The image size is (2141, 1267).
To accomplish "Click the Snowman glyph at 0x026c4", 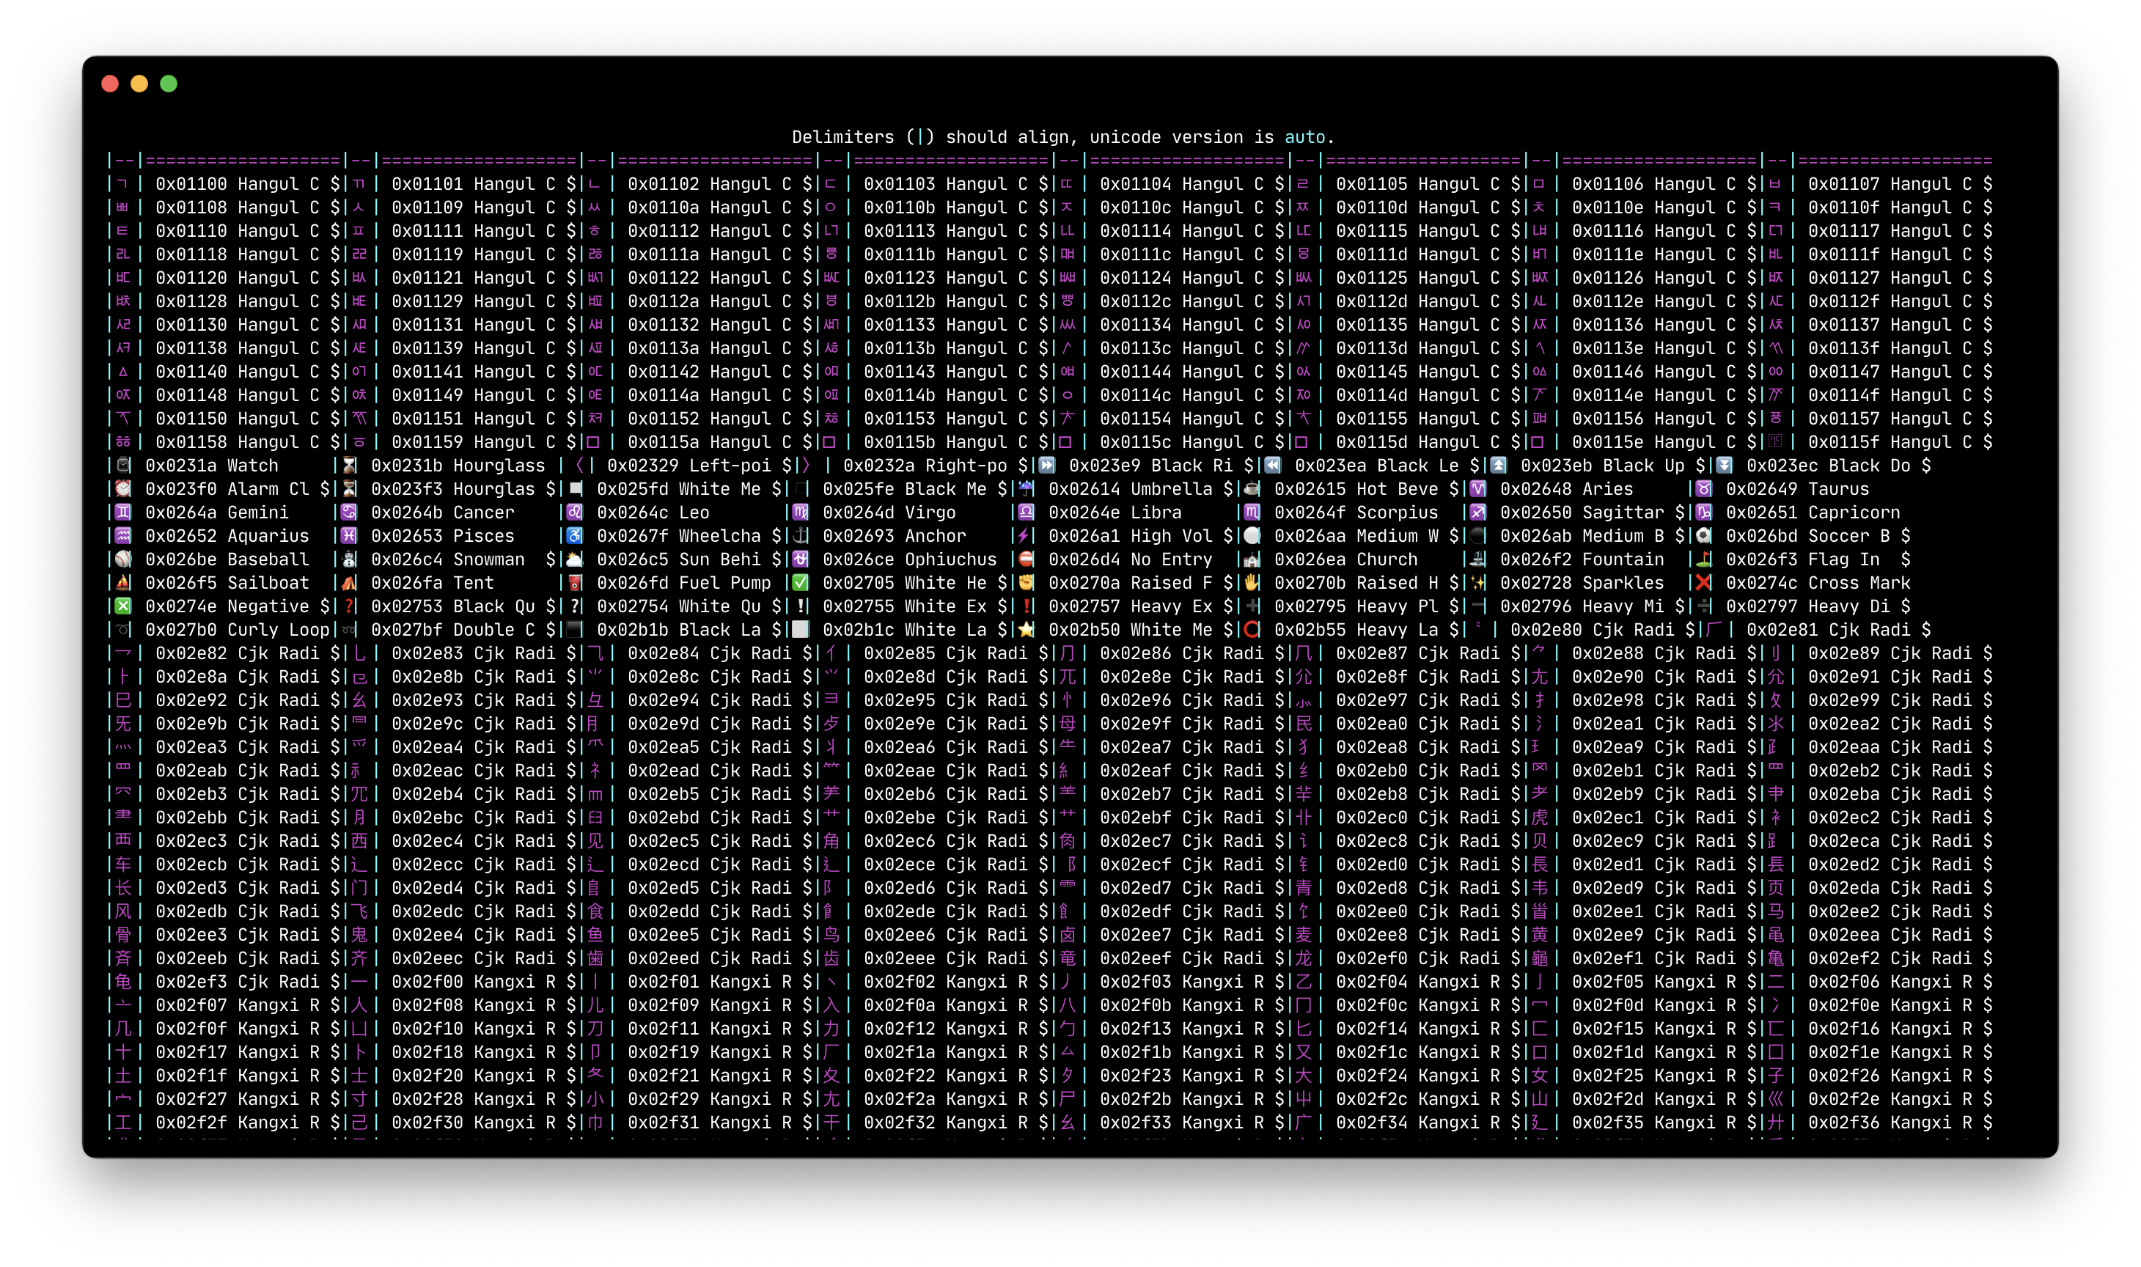I will [348, 559].
